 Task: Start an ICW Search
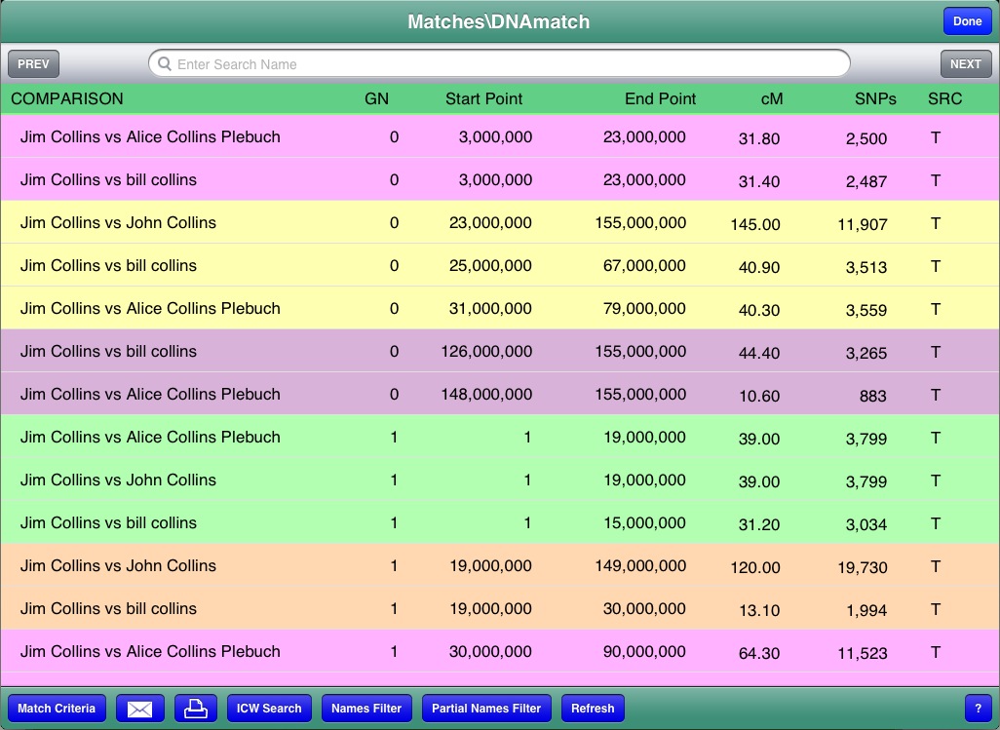point(269,709)
